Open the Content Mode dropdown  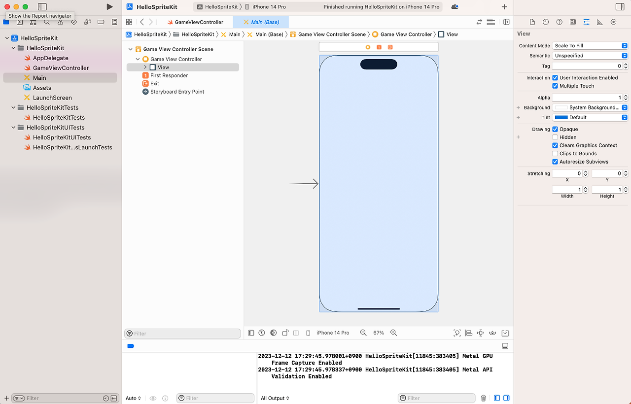pos(590,45)
